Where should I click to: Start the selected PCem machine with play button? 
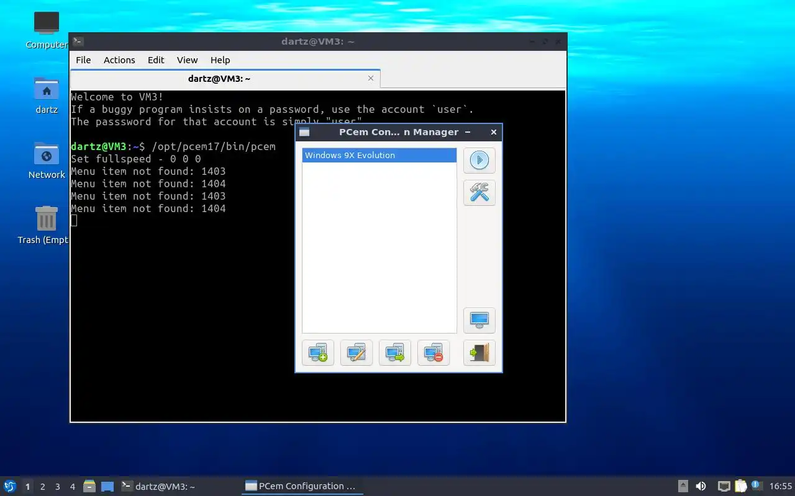pyautogui.click(x=479, y=161)
